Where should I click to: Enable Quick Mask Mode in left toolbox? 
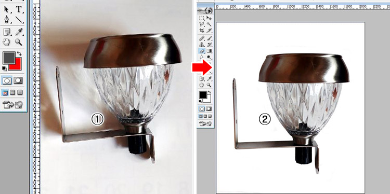coord(18,80)
